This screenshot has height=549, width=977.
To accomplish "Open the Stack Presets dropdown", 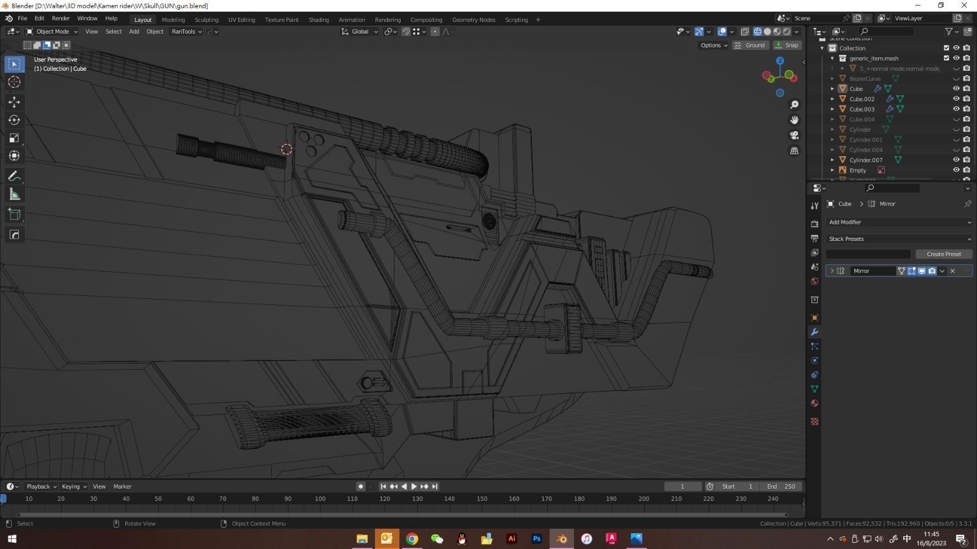I will (899, 239).
